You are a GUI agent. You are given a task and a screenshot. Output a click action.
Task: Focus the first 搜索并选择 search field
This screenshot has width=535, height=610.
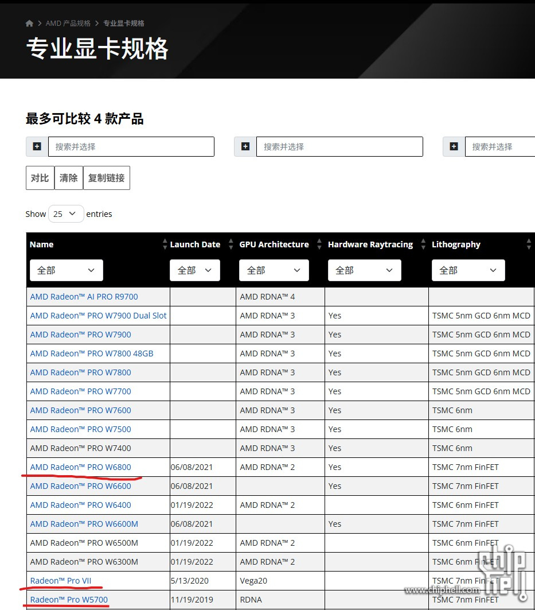pos(131,147)
